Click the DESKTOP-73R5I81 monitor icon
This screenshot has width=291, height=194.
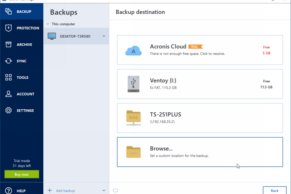pos(52,36)
